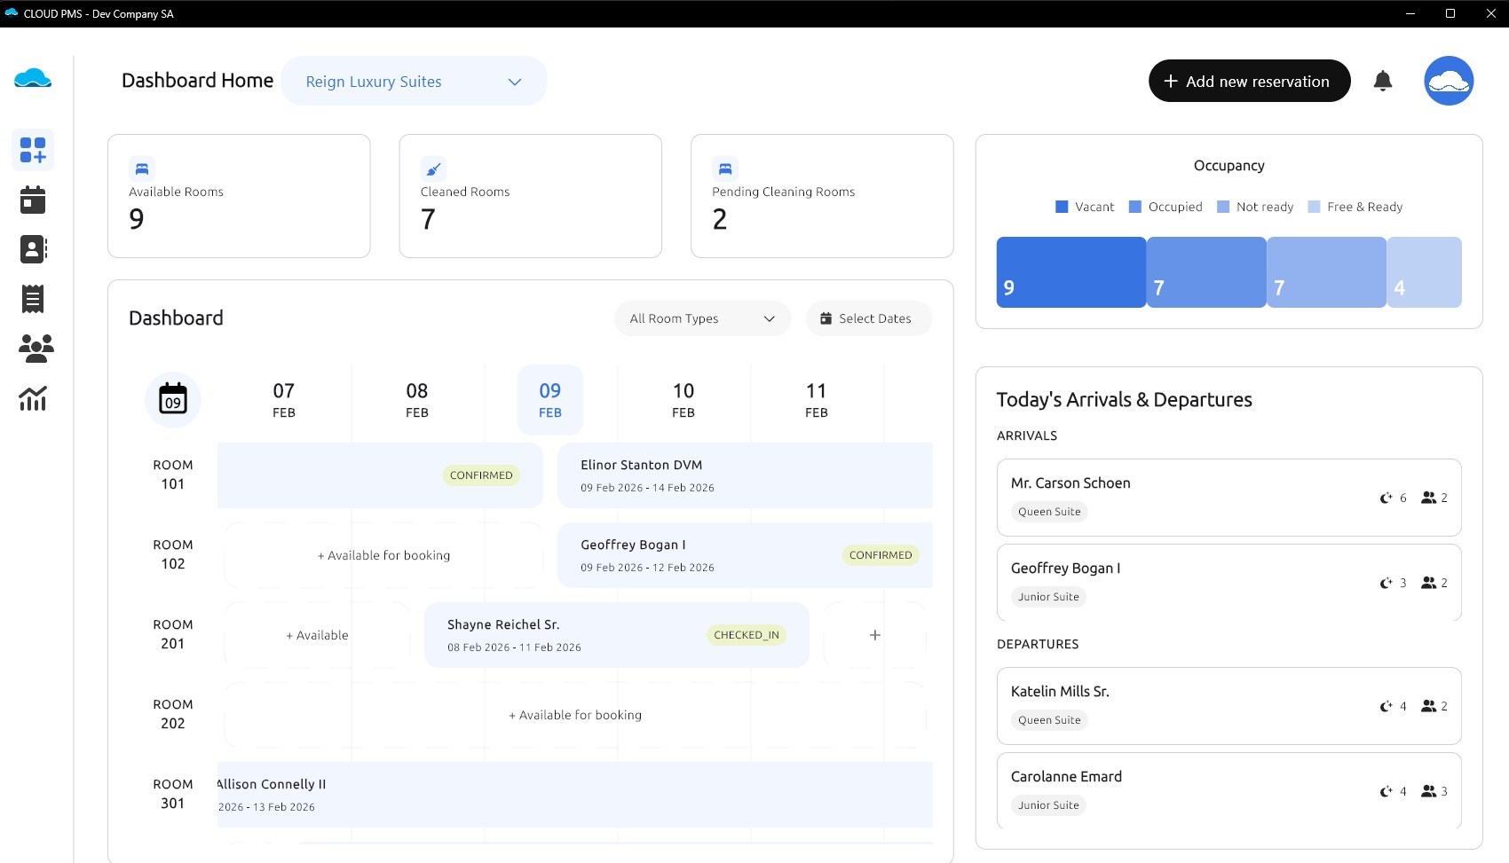1509x863 pixels.
Task: Toggle the Not ready legend item
Action: [1255, 207]
